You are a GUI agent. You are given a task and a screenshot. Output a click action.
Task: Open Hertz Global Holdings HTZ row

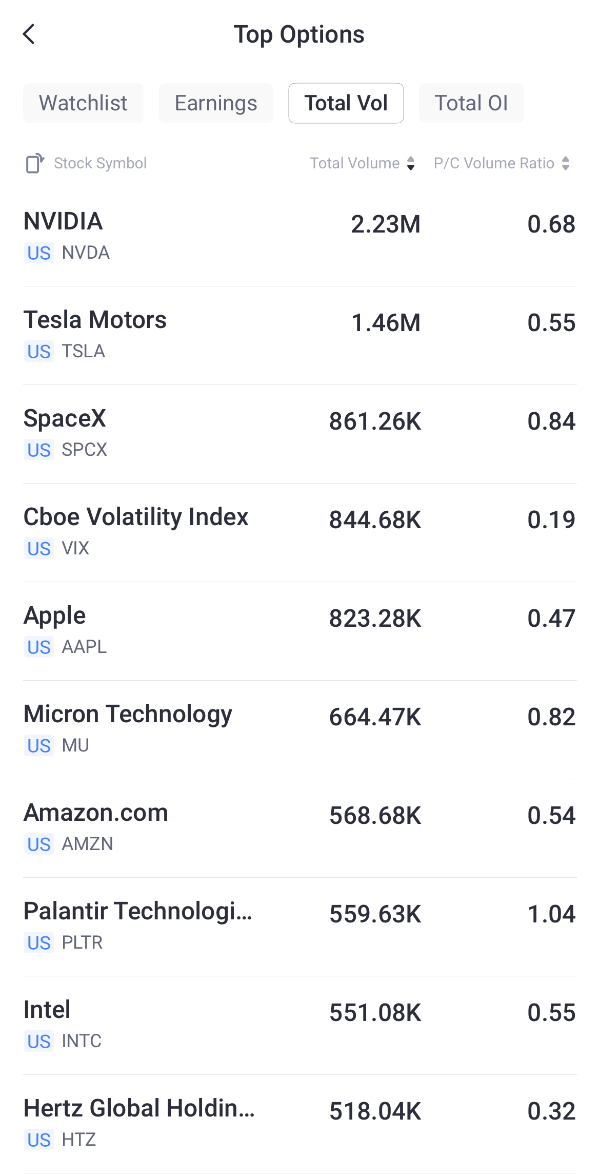point(300,1124)
